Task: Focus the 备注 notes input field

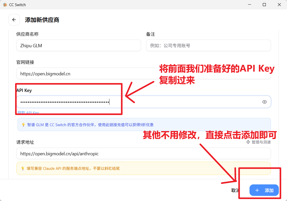Action: coord(208,45)
